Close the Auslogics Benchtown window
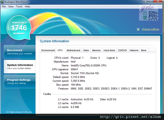 pyautogui.click(x=158, y=1)
